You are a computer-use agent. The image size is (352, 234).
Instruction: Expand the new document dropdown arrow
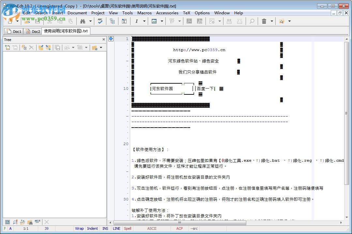18,21
